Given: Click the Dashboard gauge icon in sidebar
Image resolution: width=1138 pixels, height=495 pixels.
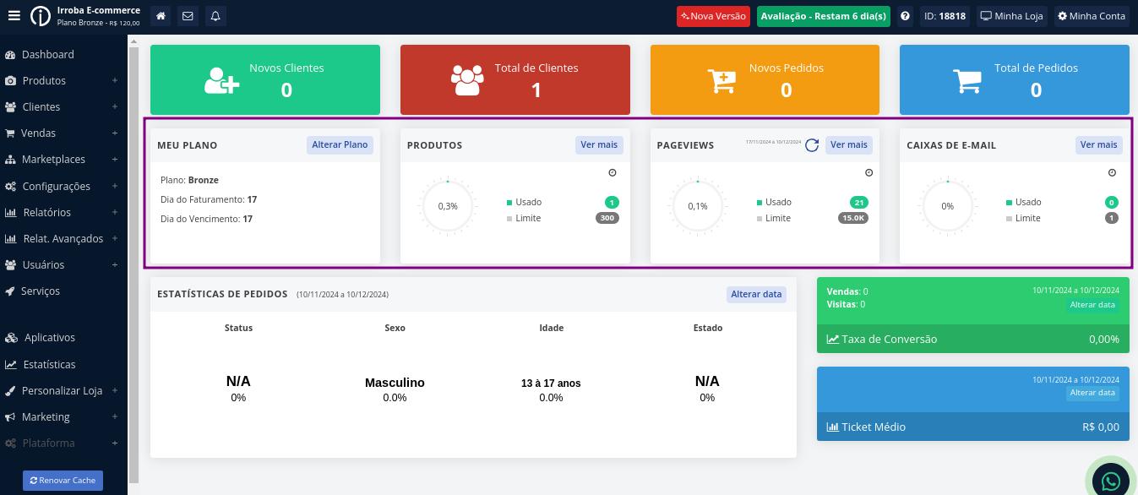Looking at the screenshot, I should (11, 55).
